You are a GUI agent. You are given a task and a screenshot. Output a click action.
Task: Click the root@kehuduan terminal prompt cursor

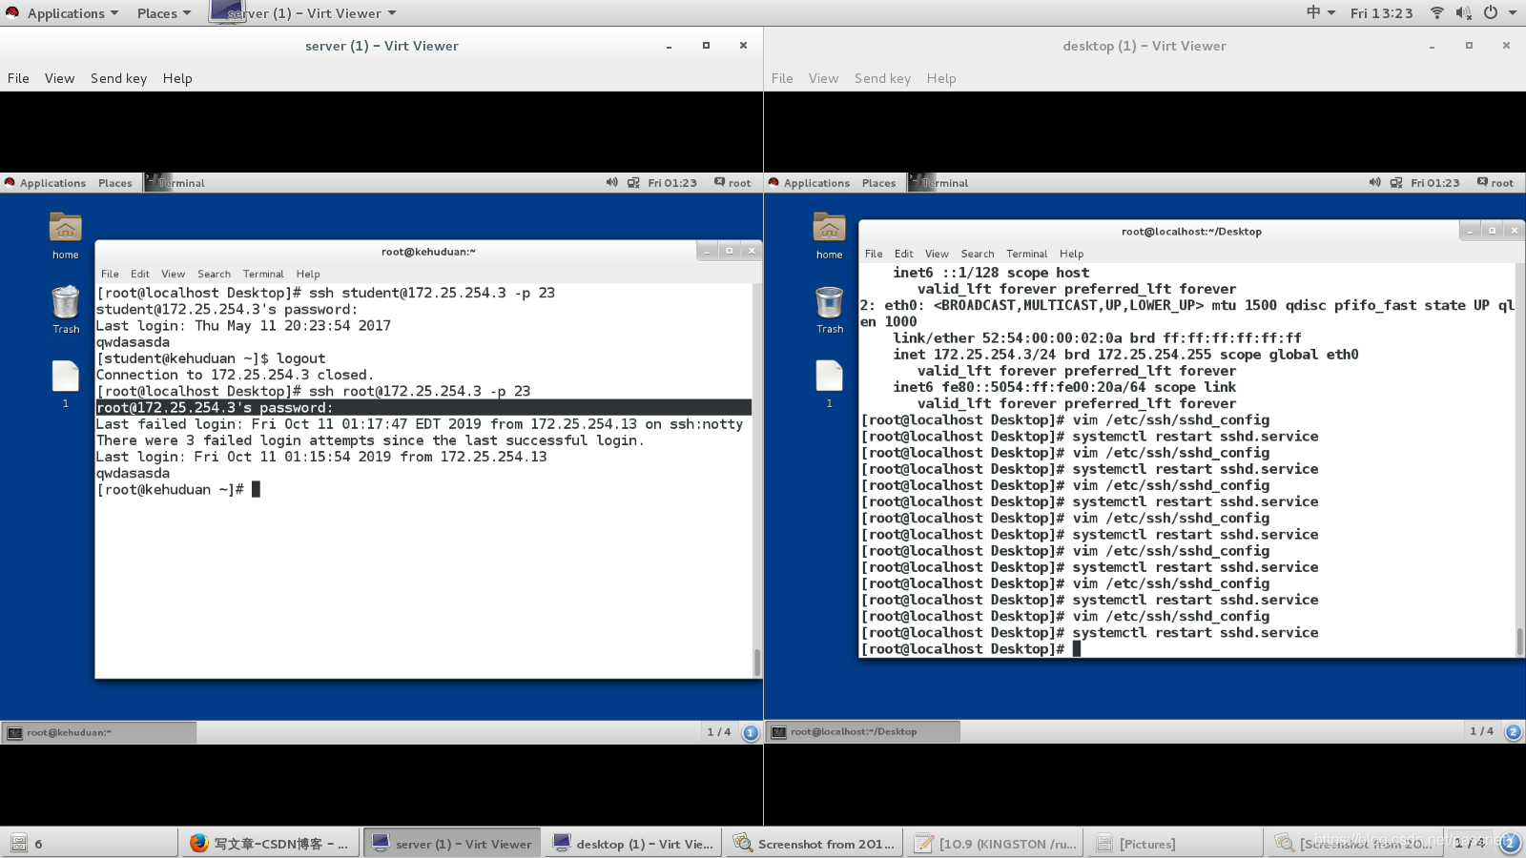[256, 489]
